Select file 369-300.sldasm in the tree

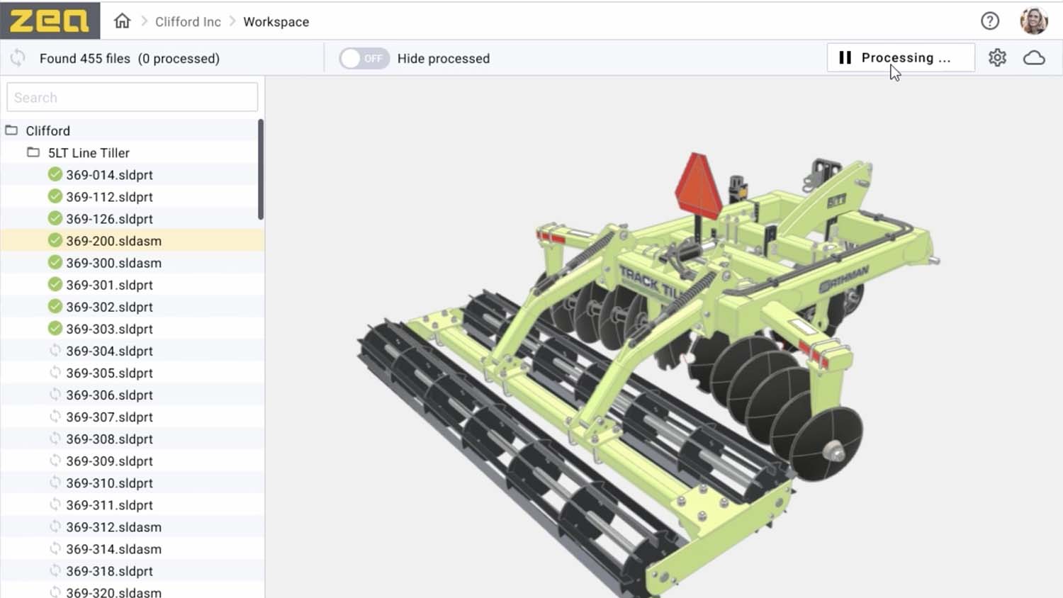[113, 263]
